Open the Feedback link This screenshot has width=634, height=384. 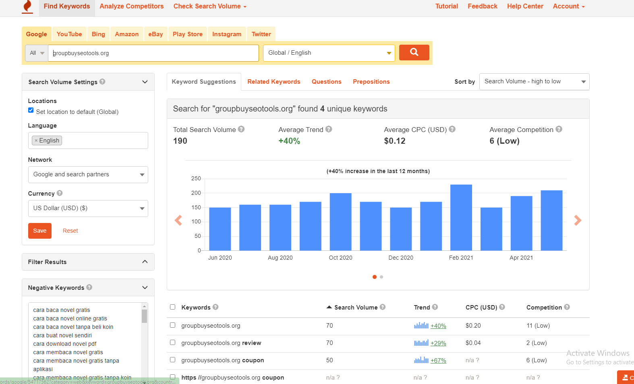pyautogui.click(x=482, y=6)
